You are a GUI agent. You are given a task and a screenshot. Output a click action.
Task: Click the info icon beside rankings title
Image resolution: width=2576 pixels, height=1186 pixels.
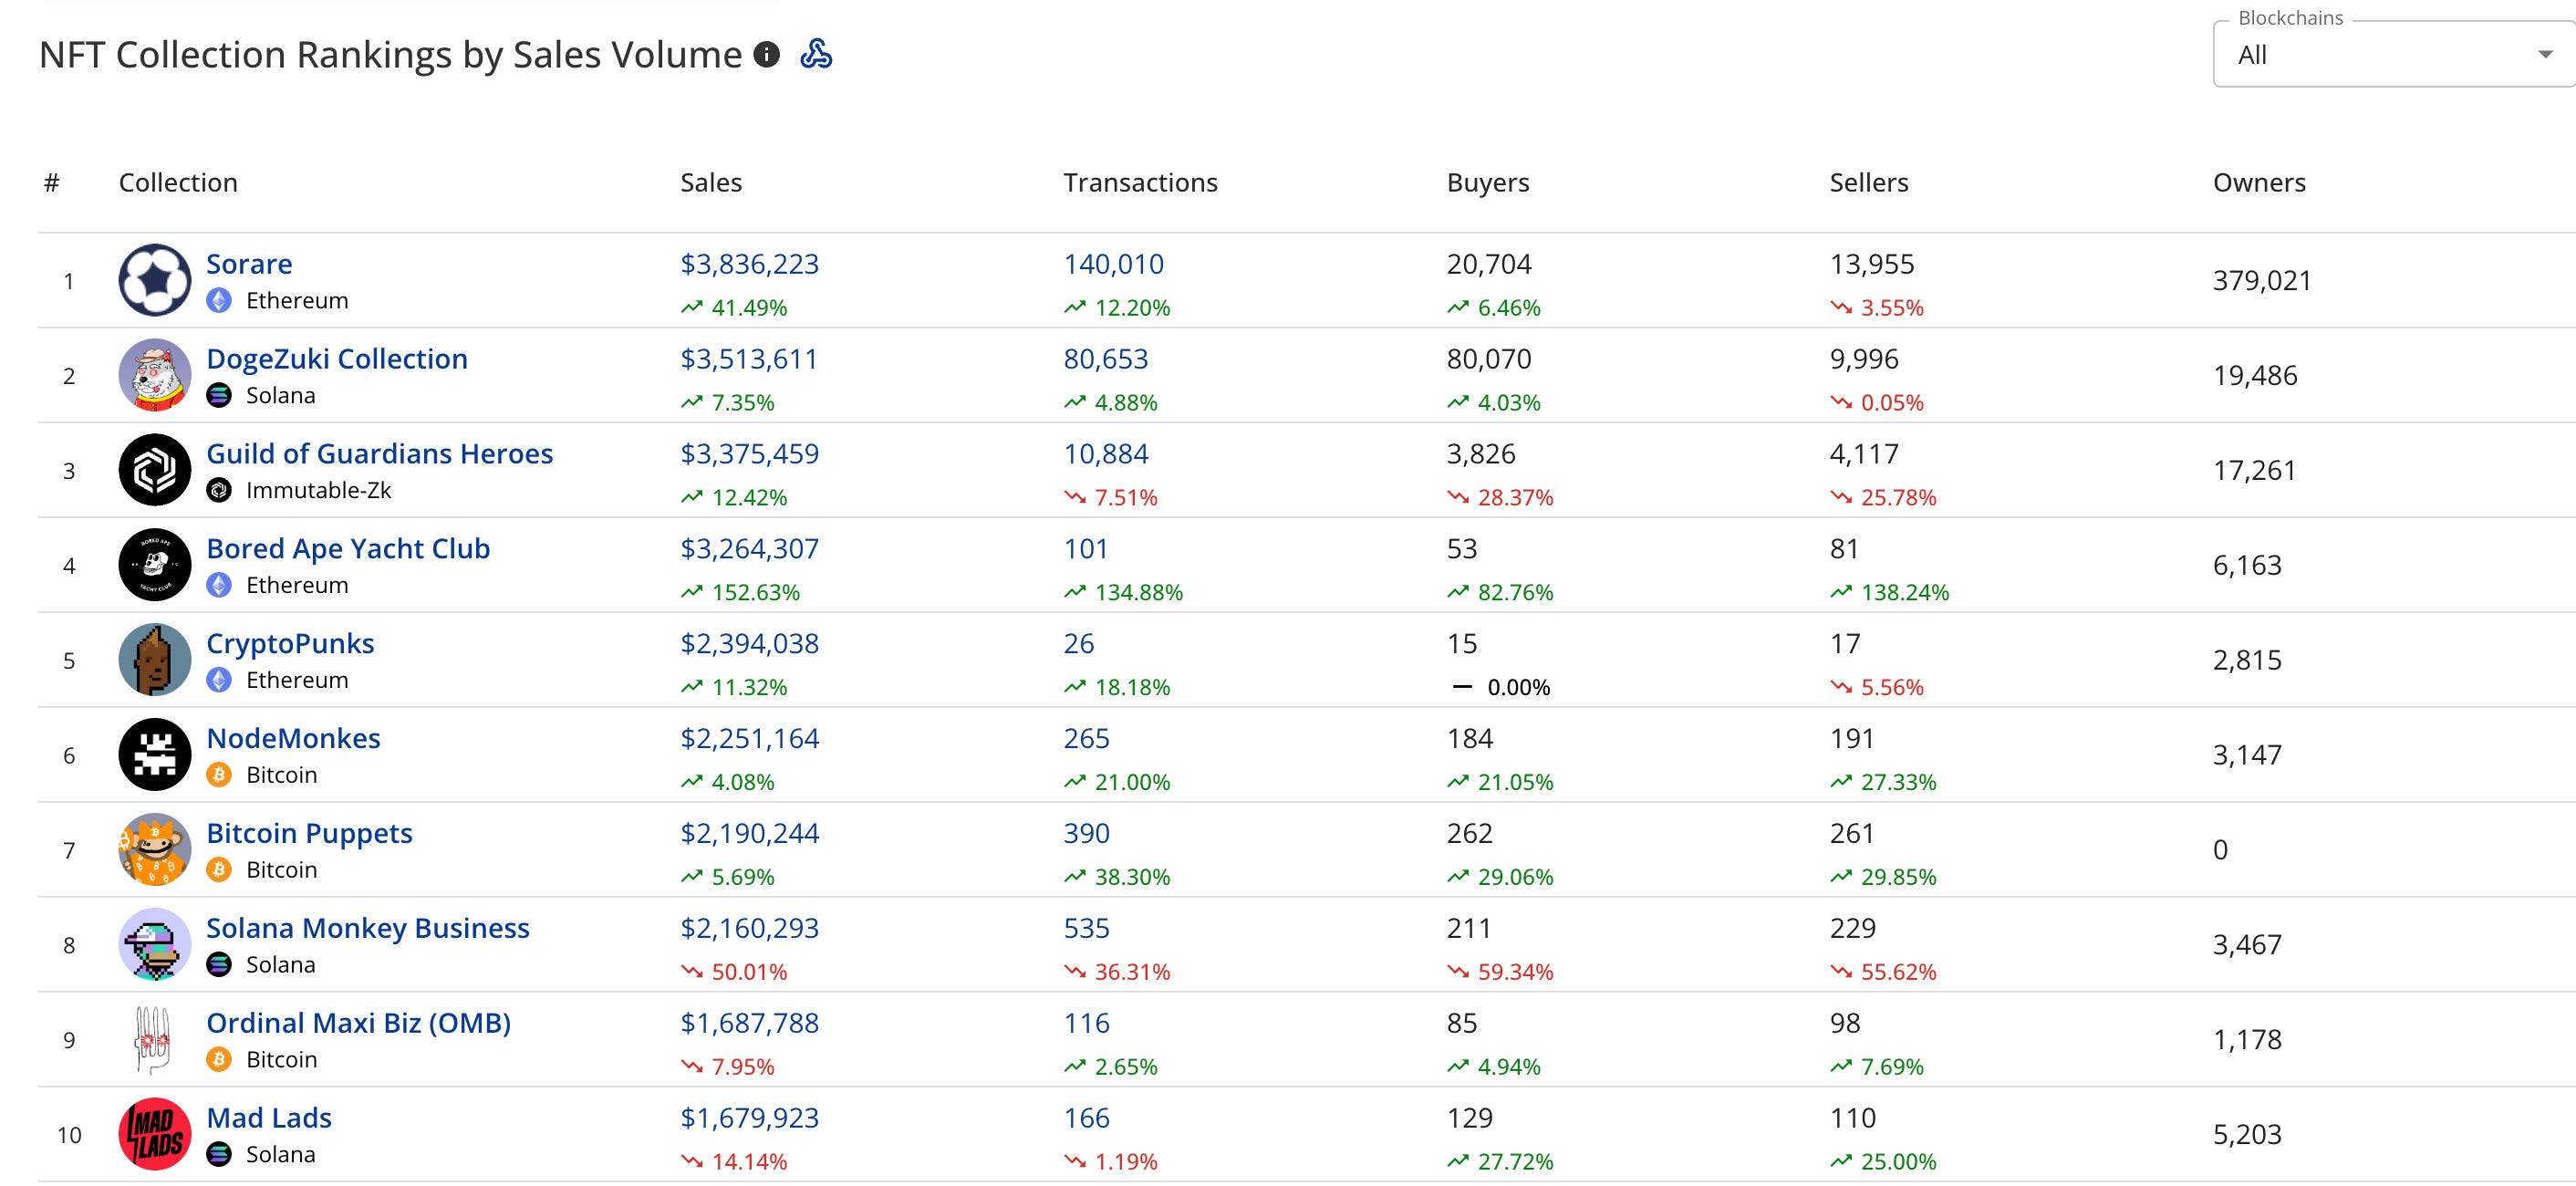click(766, 54)
